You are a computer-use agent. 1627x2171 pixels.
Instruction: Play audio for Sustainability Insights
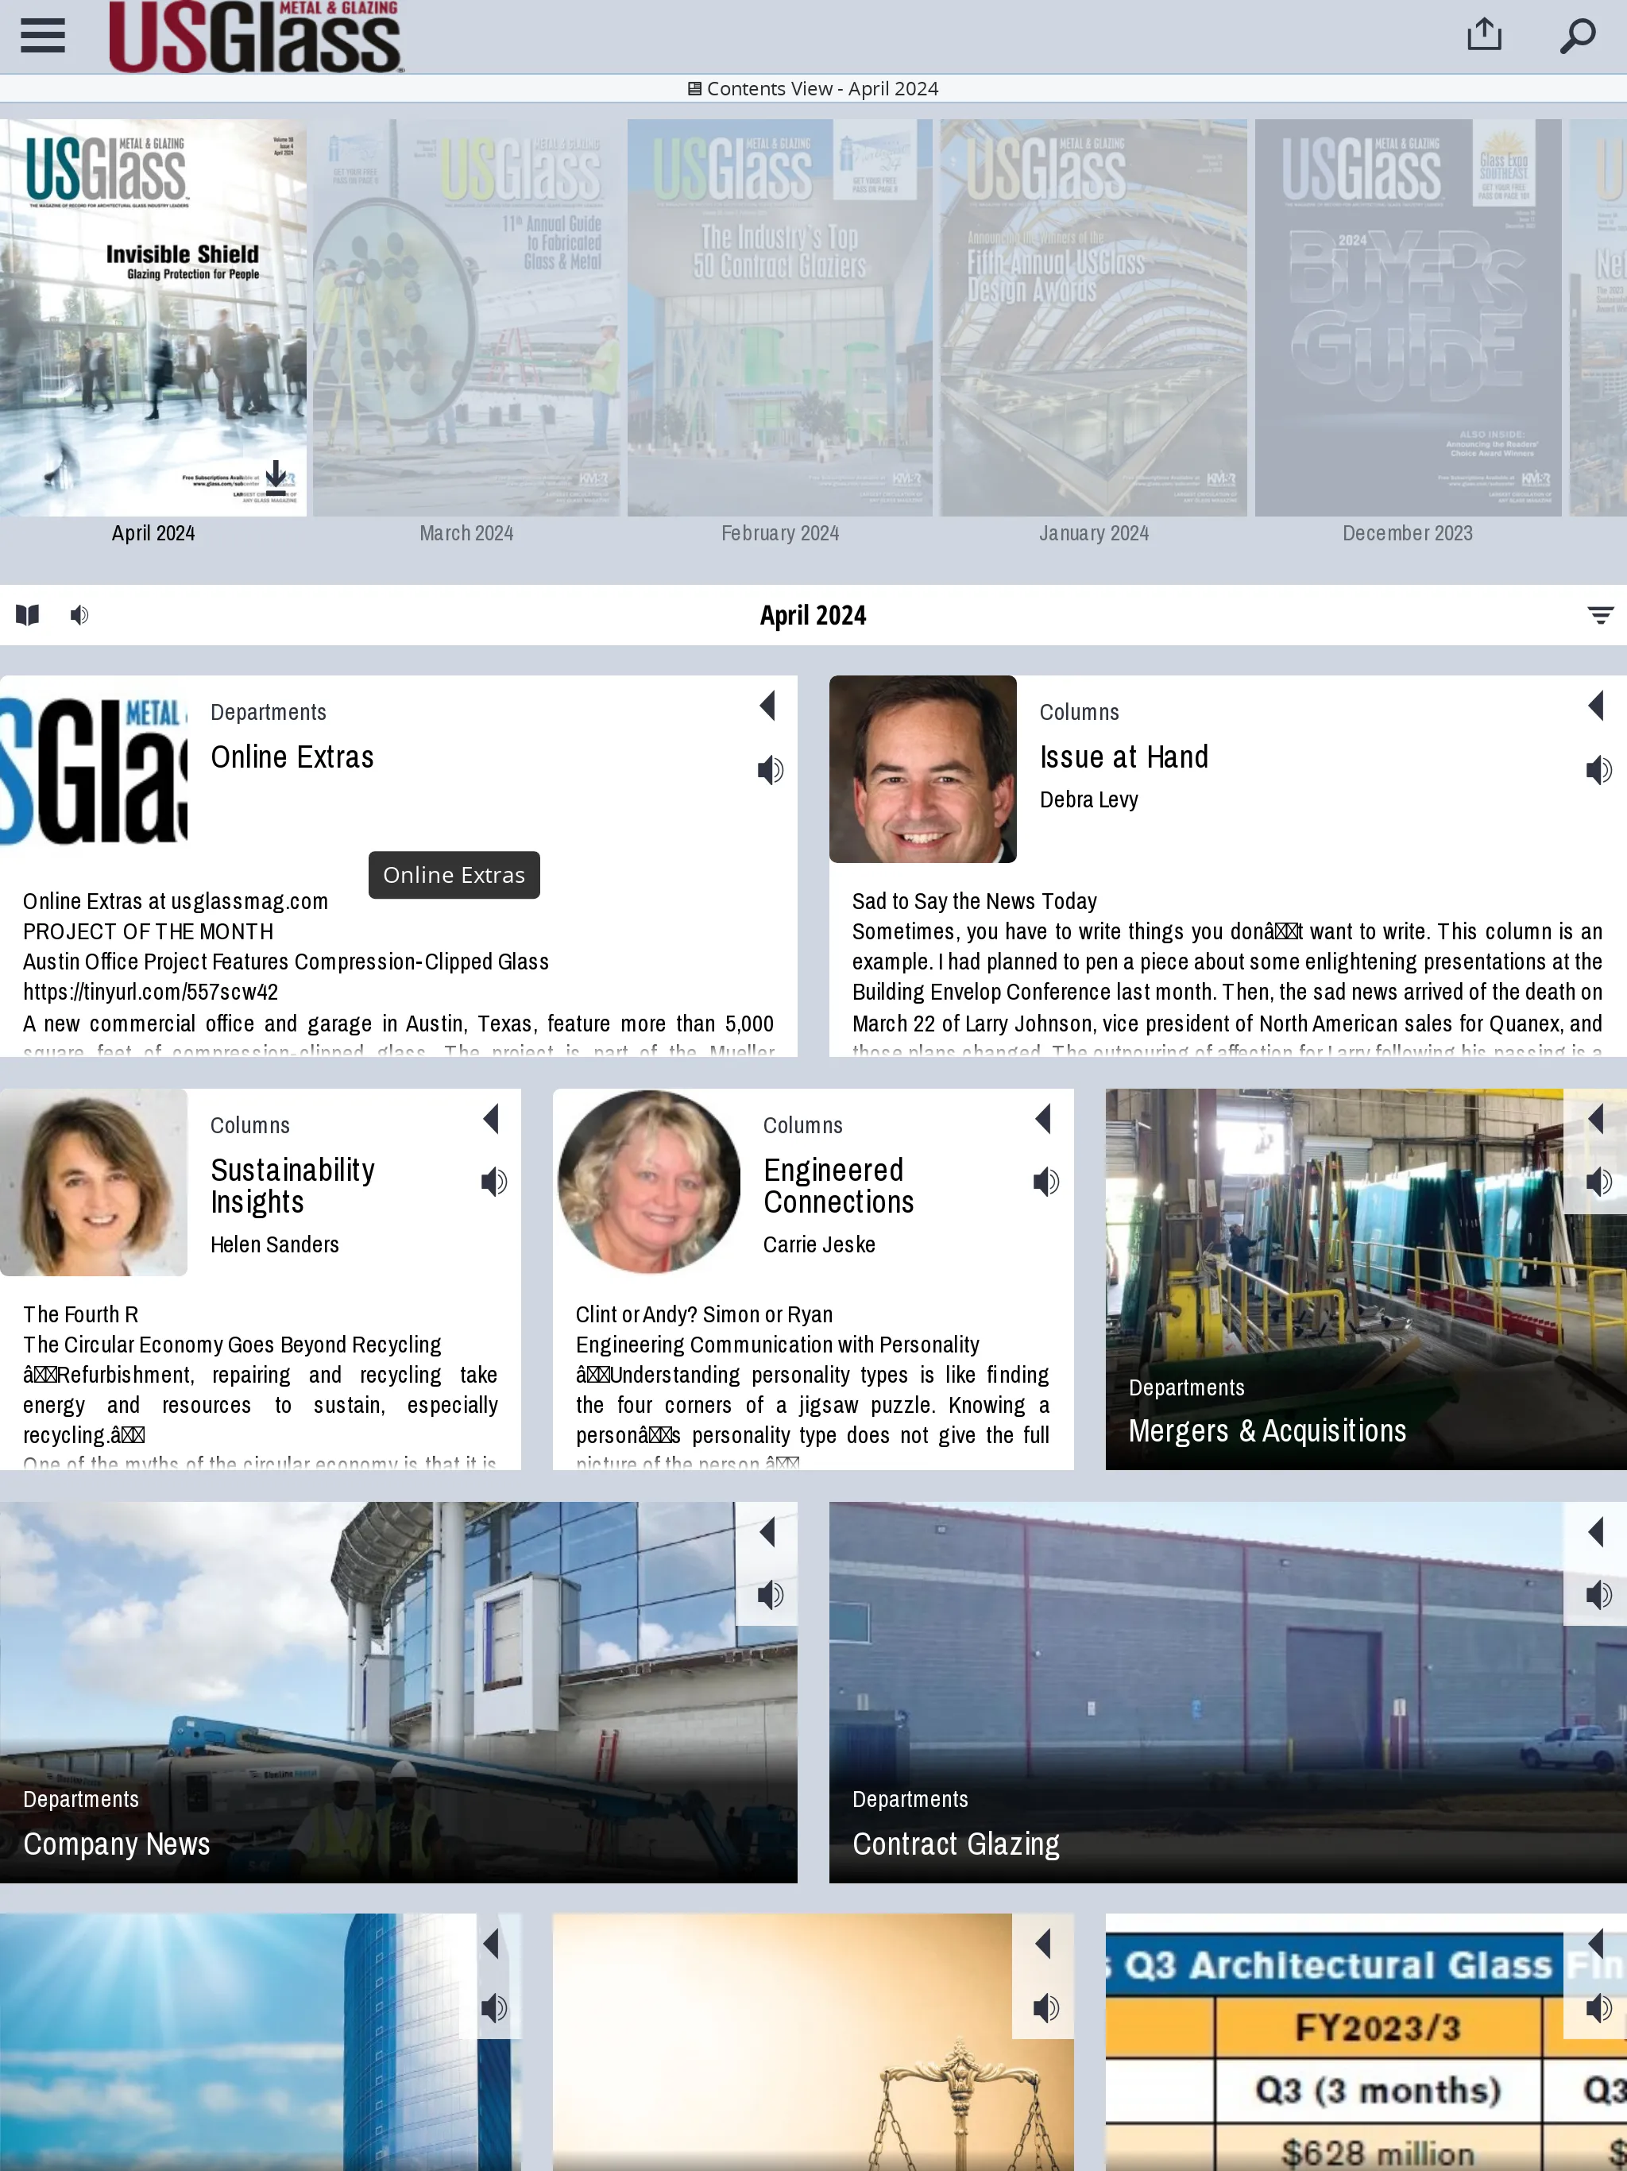point(493,1182)
